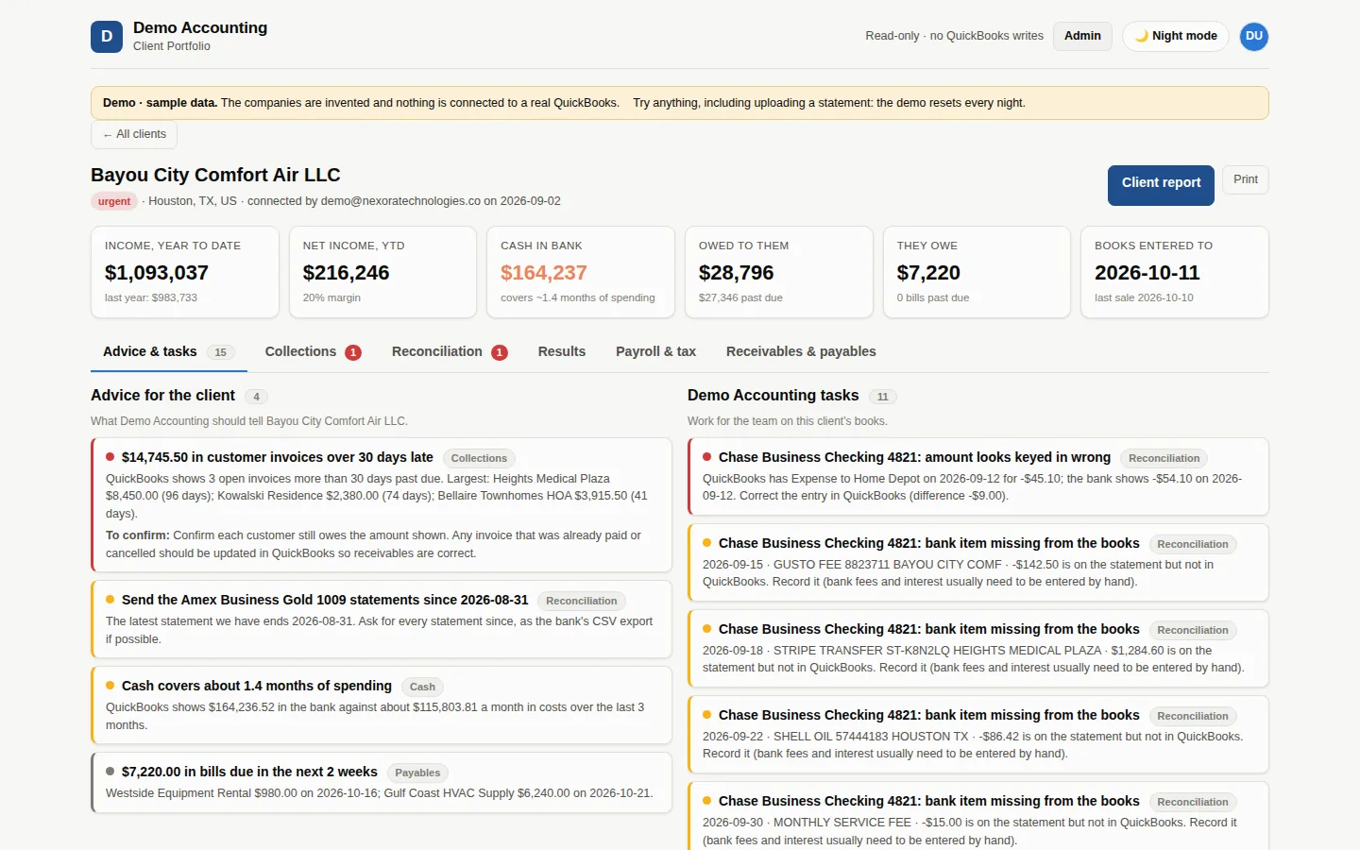Click the Read-only no QuickBooks writes note
This screenshot has width=1360, height=850.
pyautogui.click(x=954, y=36)
